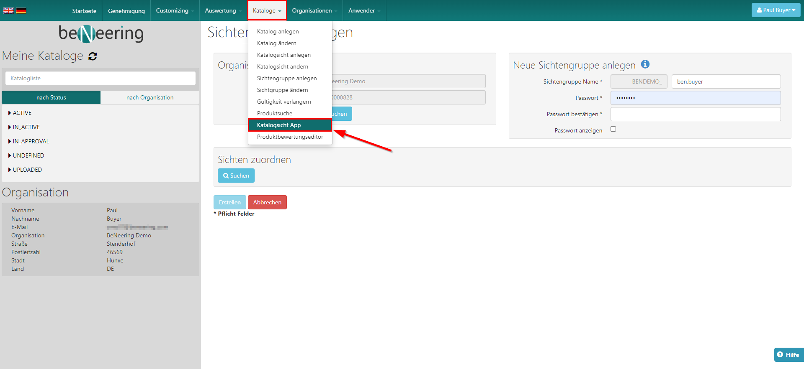Switch language to English via UK flag
The height and width of the screenshot is (369, 804).
tap(8, 10)
